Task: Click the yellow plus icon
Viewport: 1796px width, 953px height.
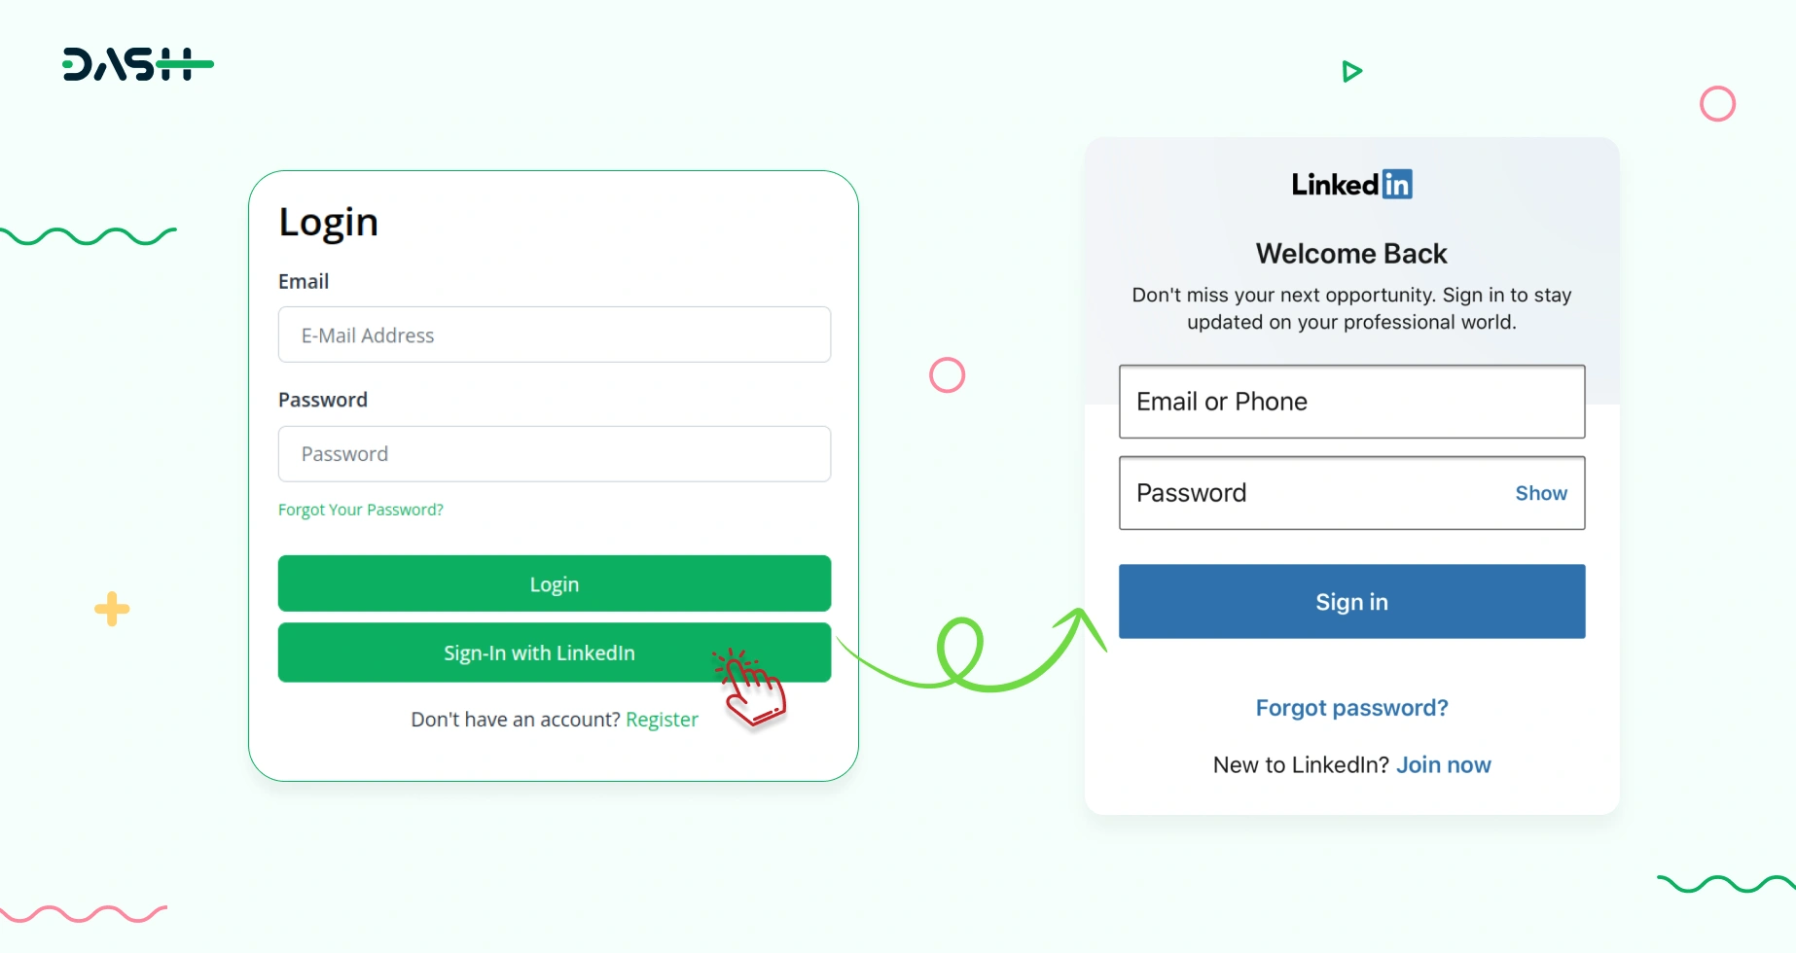Action: pyautogui.click(x=112, y=609)
